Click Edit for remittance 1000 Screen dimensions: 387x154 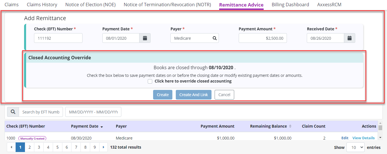345,138
